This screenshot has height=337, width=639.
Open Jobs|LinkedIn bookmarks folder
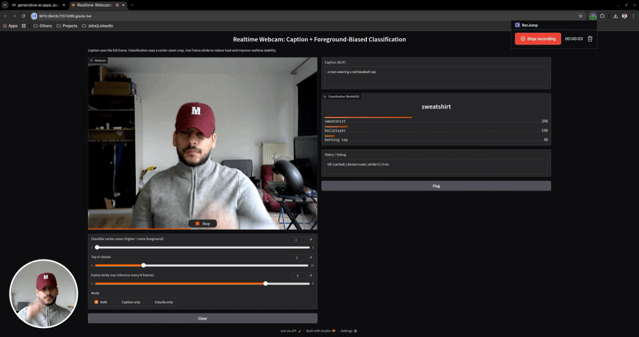97,26
